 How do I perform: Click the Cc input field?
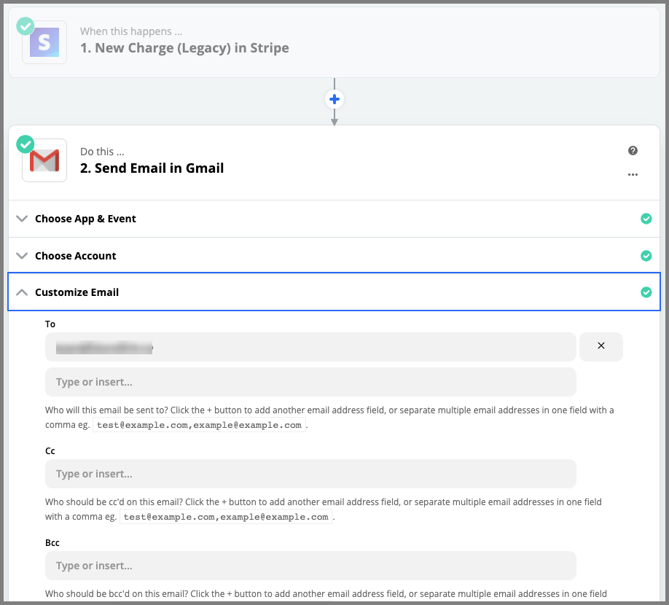pyautogui.click(x=310, y=474)
